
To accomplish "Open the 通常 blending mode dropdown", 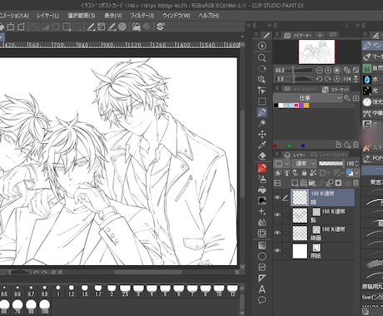I will [x=305, y=164].
